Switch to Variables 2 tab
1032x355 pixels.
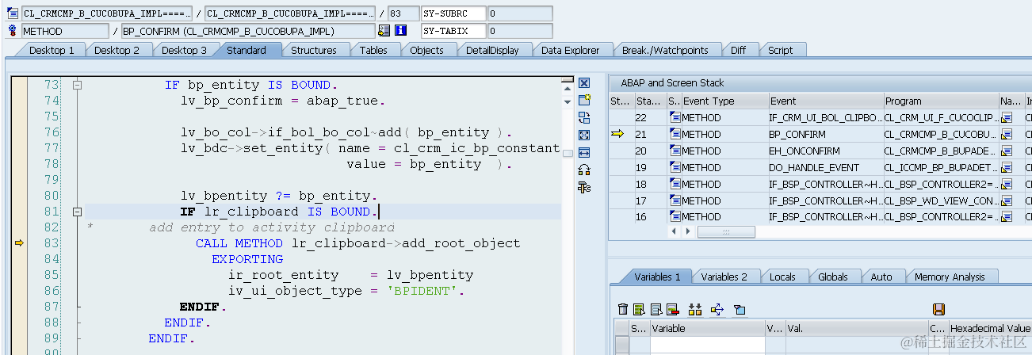(724, 277)
